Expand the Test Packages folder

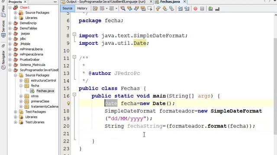(16, 112)
